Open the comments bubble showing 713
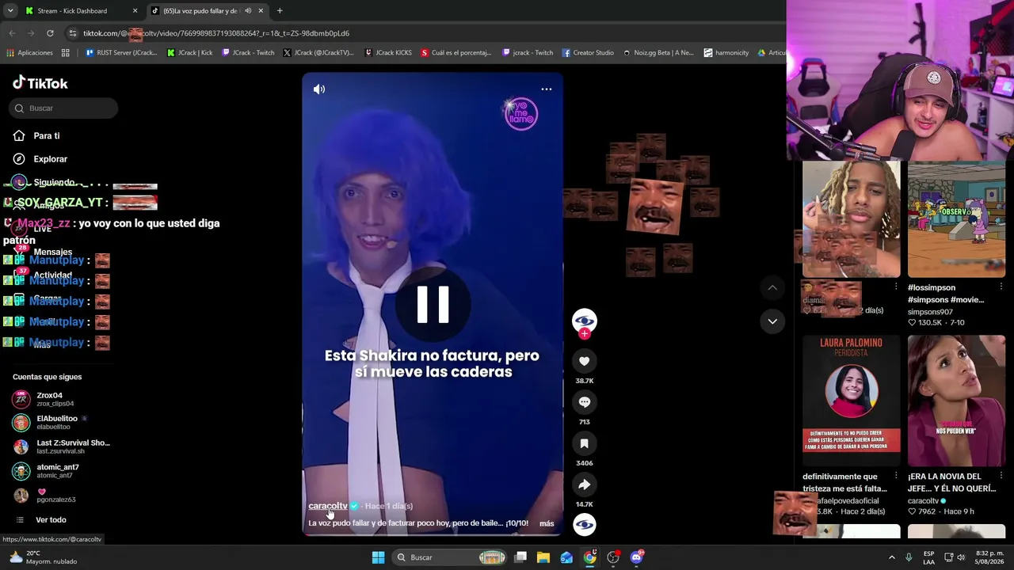 click(x=585, y=402)
